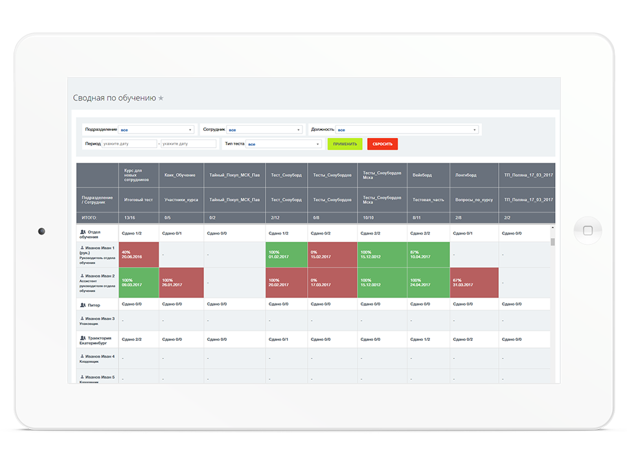This screenshot has height=466, width=627.
Task: Open the Сотрудник dropdown
Action: [x=265, y=130]
